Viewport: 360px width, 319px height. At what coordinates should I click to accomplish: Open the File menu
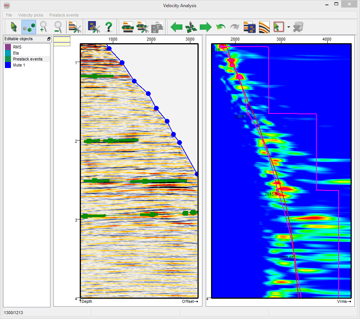[x=9, y=15]
